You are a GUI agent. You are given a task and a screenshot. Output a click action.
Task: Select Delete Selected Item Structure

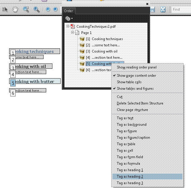tap(140, 103)
